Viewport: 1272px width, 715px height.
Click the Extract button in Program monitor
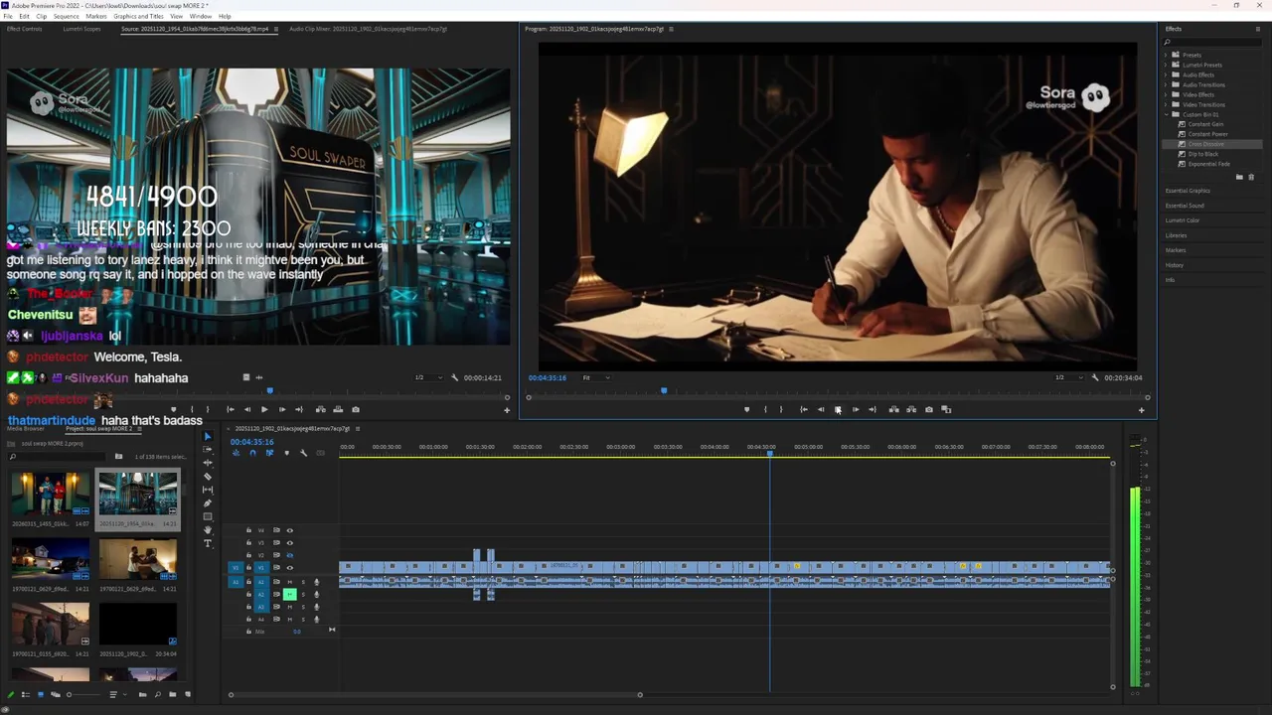point(911,409)
